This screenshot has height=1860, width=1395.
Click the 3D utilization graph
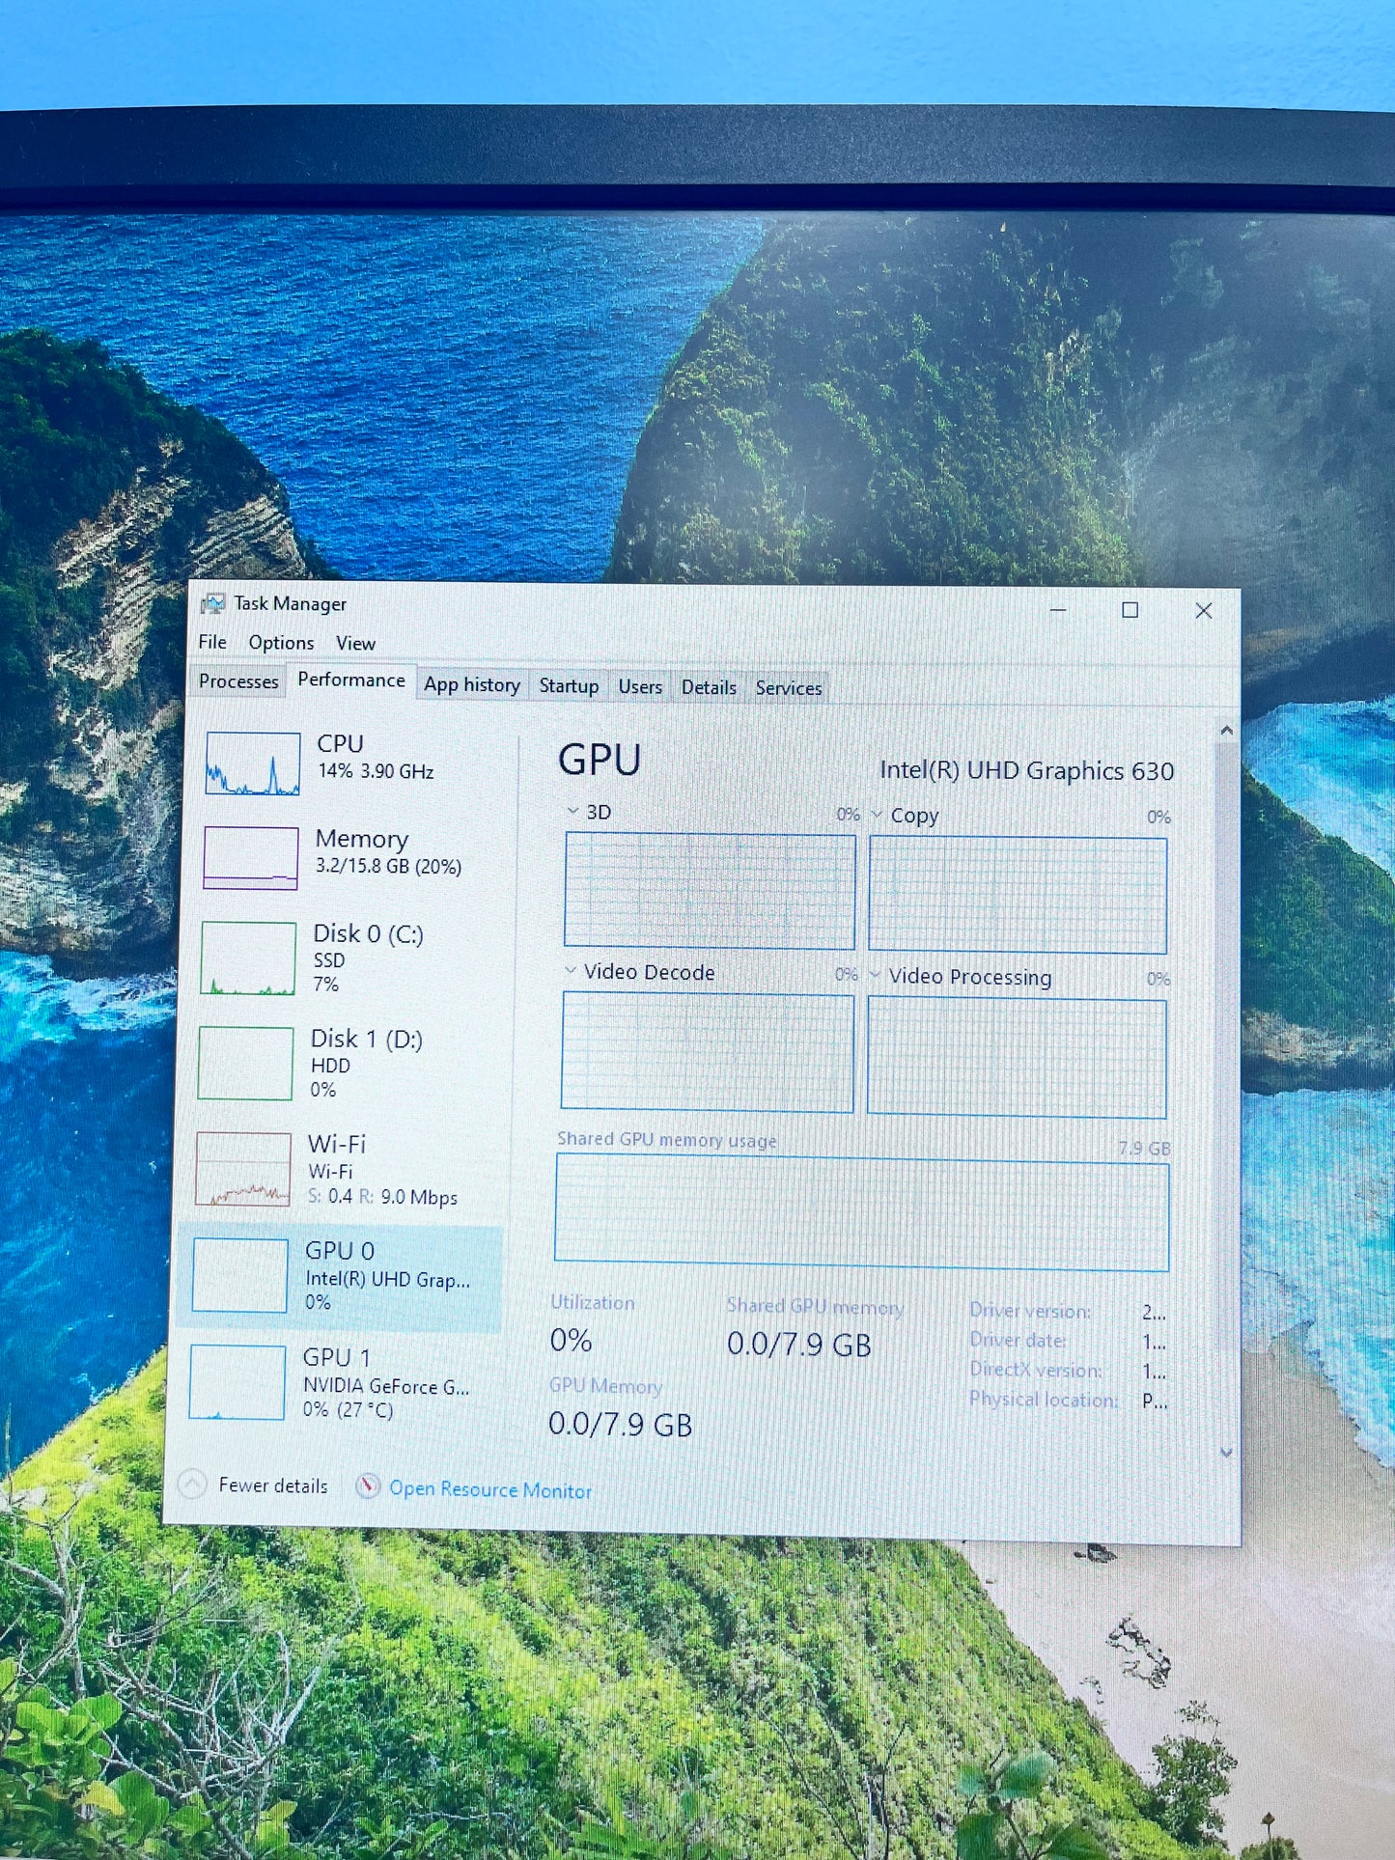click(710, 890)
